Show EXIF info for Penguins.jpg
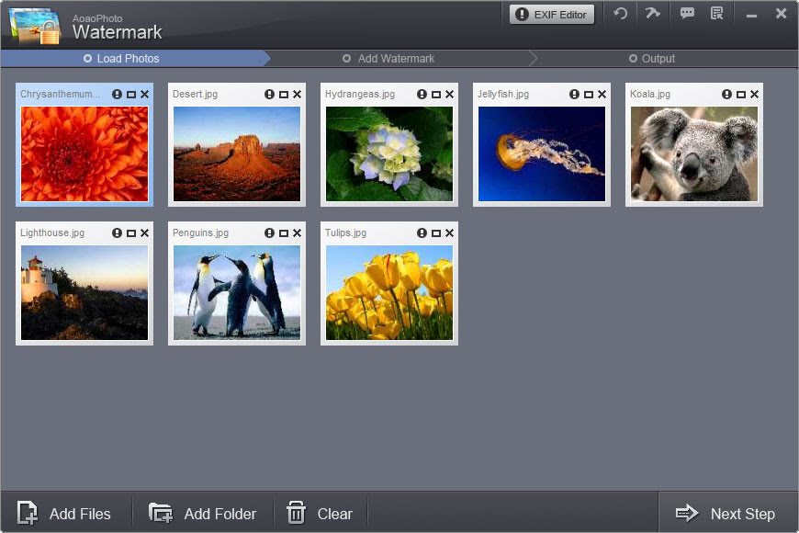This screenshot has width=799, height=533. tap(270, 233)
